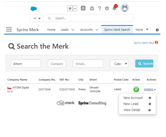Expand the All search scope dropdown
Image resolution: width=166 pixels, height=137 pixels.
point(37,18)
